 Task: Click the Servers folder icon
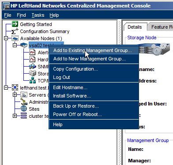pyautogui.click(x=24, y=94)
